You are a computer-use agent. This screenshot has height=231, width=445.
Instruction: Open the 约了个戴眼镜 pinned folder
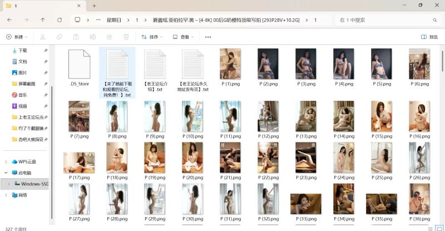coord(31,128)
